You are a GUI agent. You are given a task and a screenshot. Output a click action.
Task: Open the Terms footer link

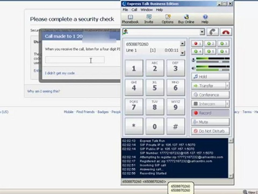click(247, 112)
